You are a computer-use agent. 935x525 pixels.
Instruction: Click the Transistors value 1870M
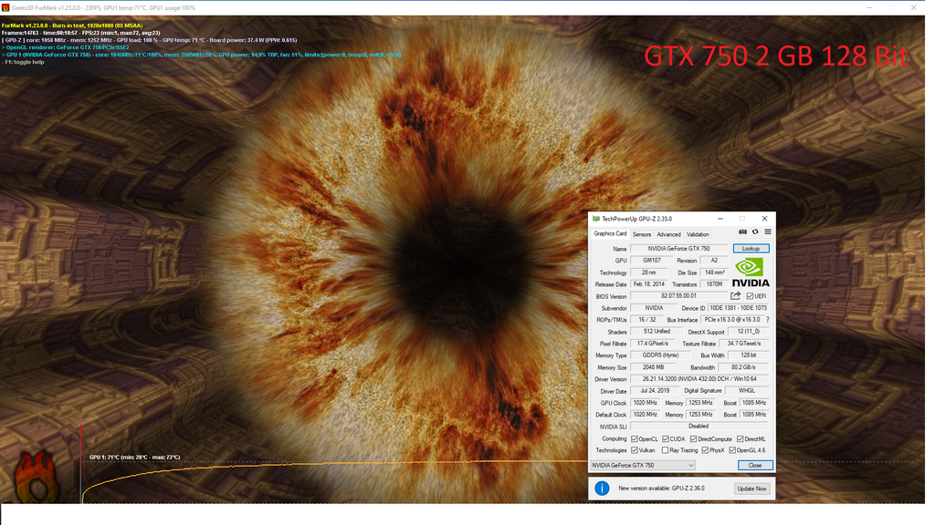(714, 284)
